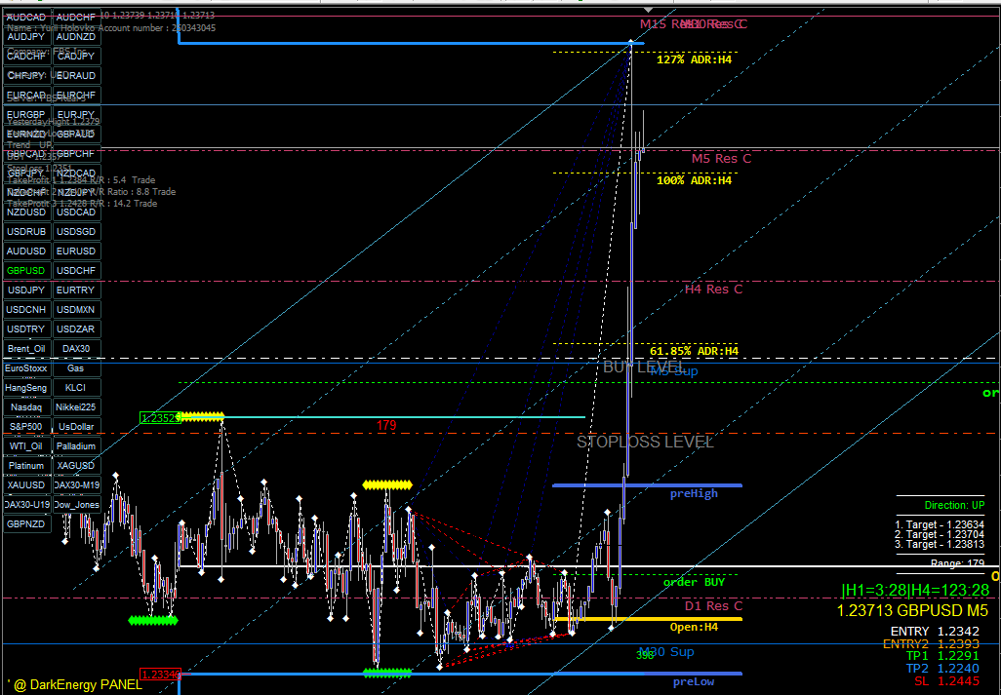Screen dimensions: 1001x695
Task: Click the 'STOPLOSS LEVEL' chart label
Action: click(645, 443)
